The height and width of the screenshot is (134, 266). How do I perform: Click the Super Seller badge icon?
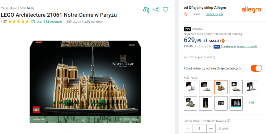pyautogui.click(x=186, y=14)
